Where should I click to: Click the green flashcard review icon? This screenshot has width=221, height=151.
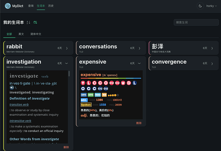[35, 22]
